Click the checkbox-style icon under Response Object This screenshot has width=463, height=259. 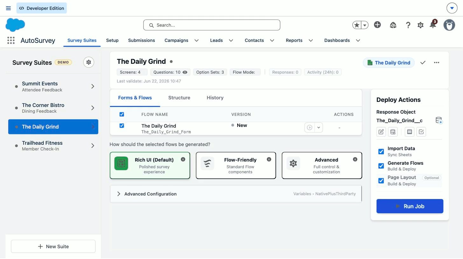421,132
